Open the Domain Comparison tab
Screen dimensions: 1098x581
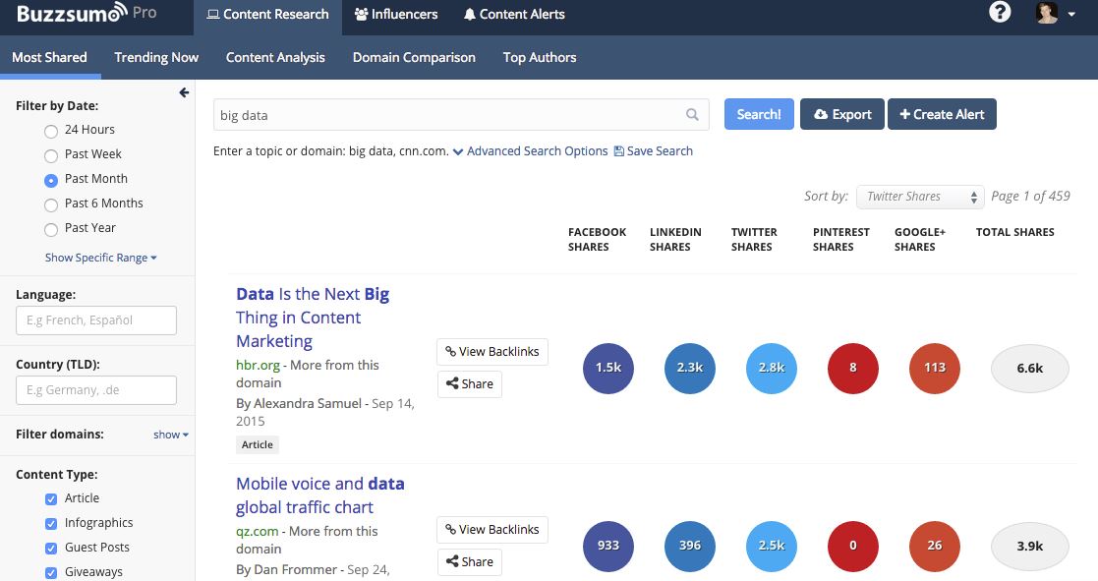point(414,57)
